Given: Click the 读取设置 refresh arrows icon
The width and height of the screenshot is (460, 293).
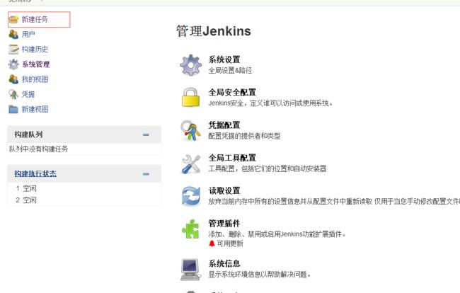Looking at the screenshot, I should (x=190, y=196).
